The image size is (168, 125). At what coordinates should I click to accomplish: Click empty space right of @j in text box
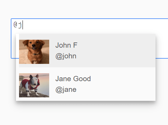pyautogui.click(x=92, y=25)
